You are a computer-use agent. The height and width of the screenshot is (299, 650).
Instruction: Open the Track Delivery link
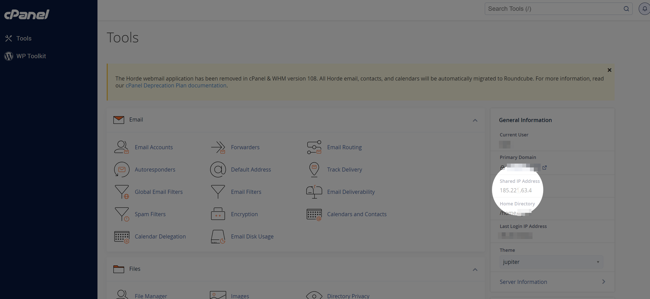[x=344, y=170]
